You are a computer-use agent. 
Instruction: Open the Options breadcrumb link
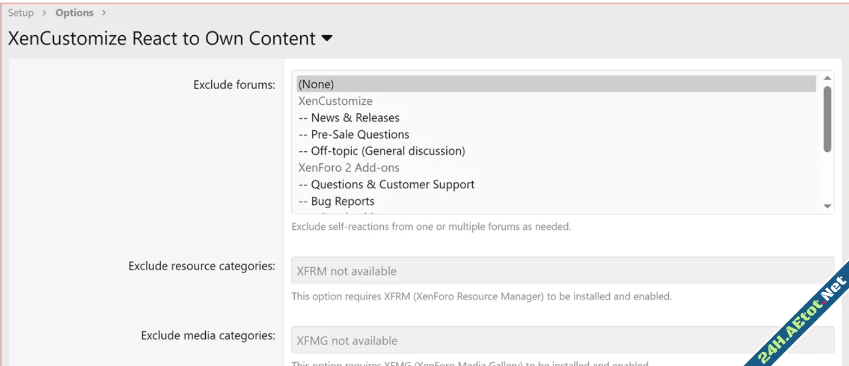point(74,12)
